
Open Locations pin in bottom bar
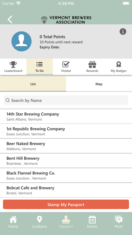39,222
